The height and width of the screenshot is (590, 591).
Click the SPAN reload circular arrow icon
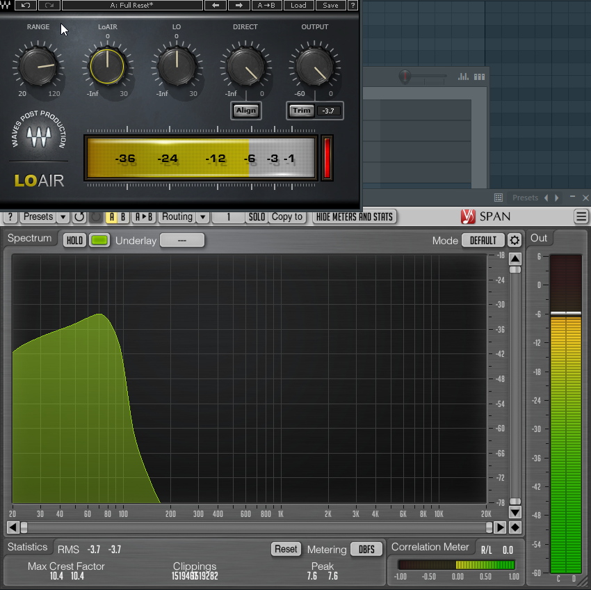[79, 217]
